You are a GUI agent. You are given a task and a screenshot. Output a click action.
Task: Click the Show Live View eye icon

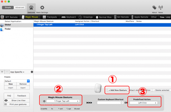6,100
